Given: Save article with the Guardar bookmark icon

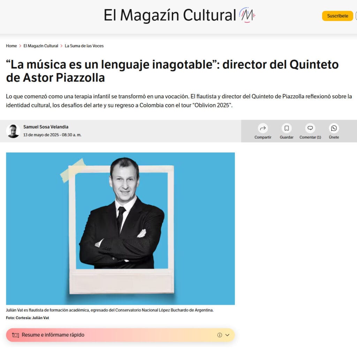Looking at the screenshot, I should tap(287, 128).
